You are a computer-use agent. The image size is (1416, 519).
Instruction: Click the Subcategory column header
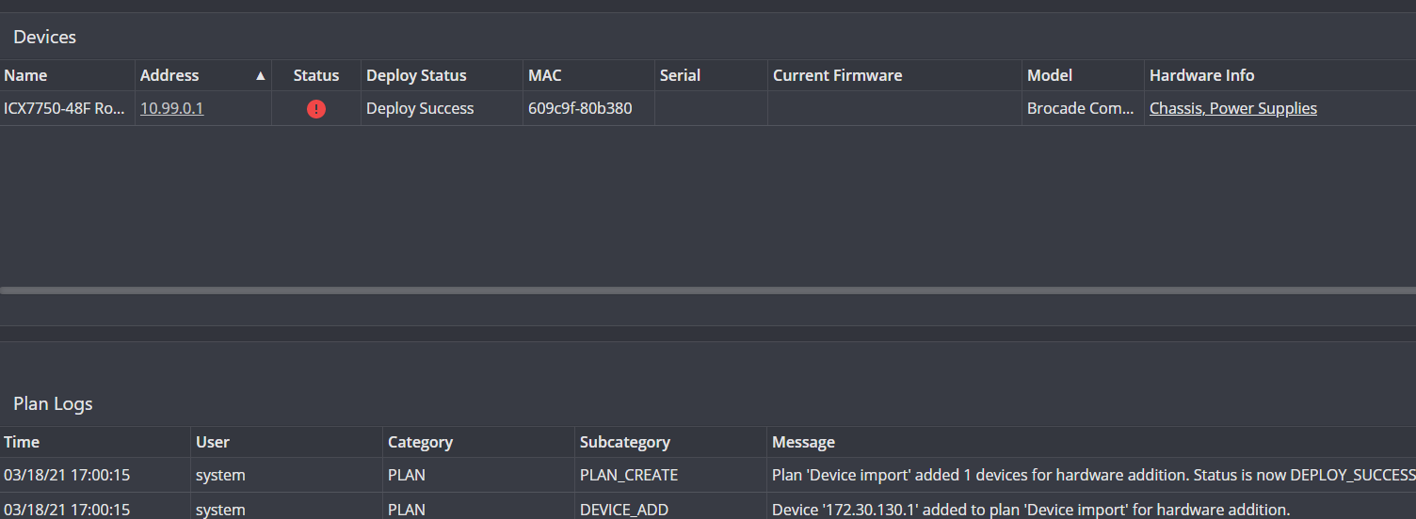pyautogui.click(x=624, y=442)
